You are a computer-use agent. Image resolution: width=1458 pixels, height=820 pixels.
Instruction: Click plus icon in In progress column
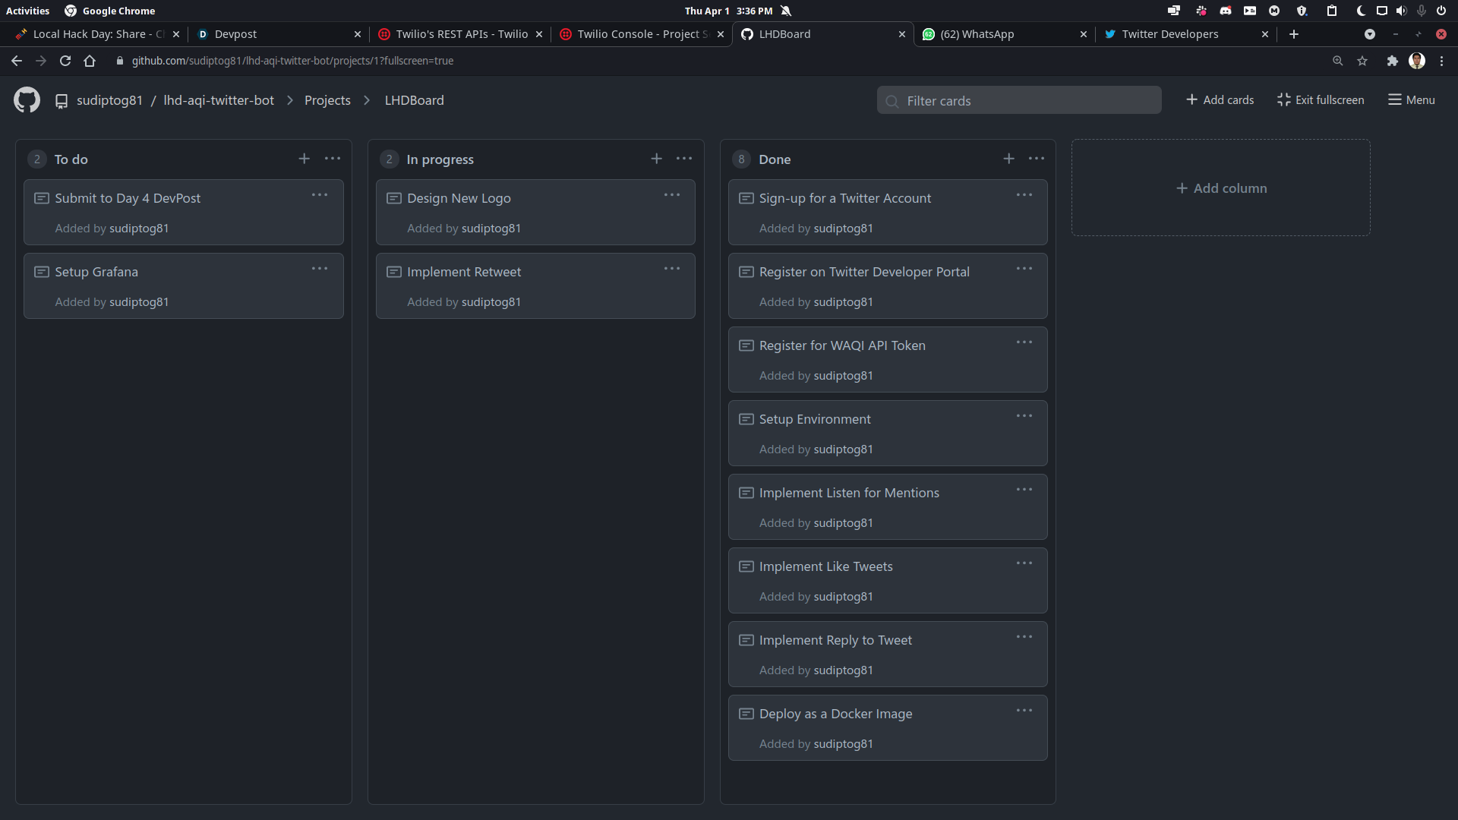[x=656, y=159]
